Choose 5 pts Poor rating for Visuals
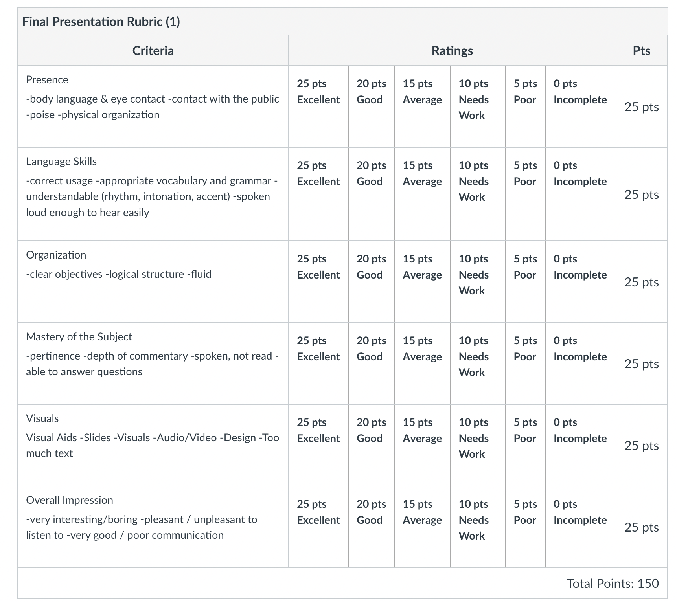 (525, 445)
